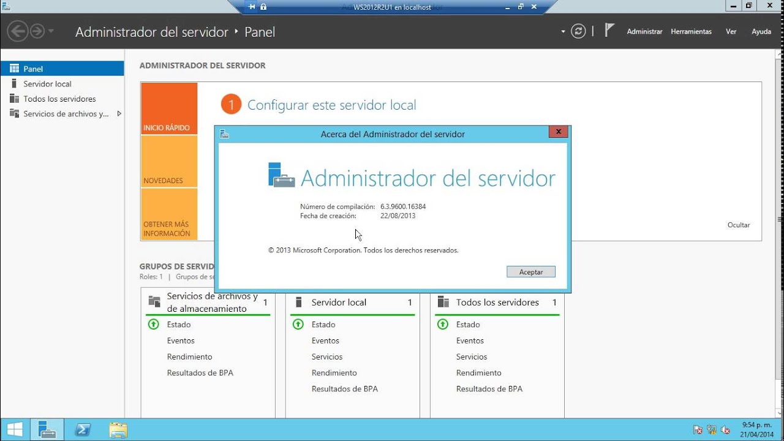Open PowerShell from the taskbar

coord(83,429)
